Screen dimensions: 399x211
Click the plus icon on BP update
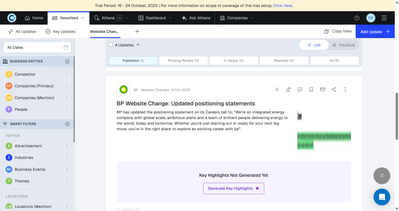pos(277,89)
